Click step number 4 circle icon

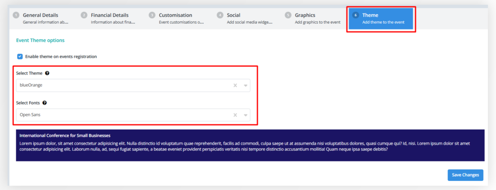pyautogui.click(x=220, y=15)
